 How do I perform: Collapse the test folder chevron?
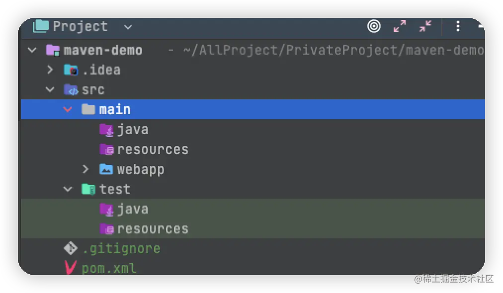68,189
